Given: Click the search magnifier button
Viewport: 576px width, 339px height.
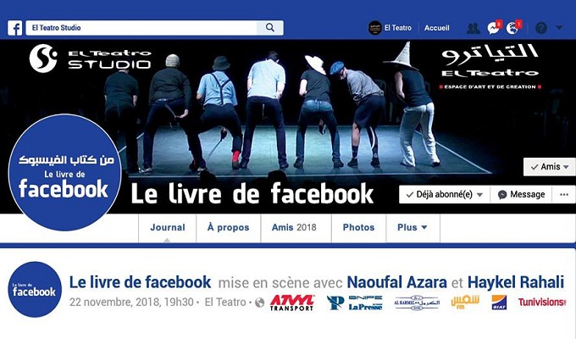Looking at the screenshot, I should tap(270, 28).
